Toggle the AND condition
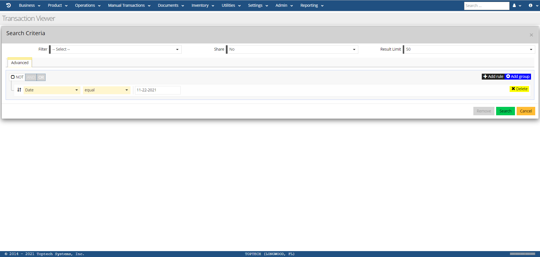 coord(31,77)
